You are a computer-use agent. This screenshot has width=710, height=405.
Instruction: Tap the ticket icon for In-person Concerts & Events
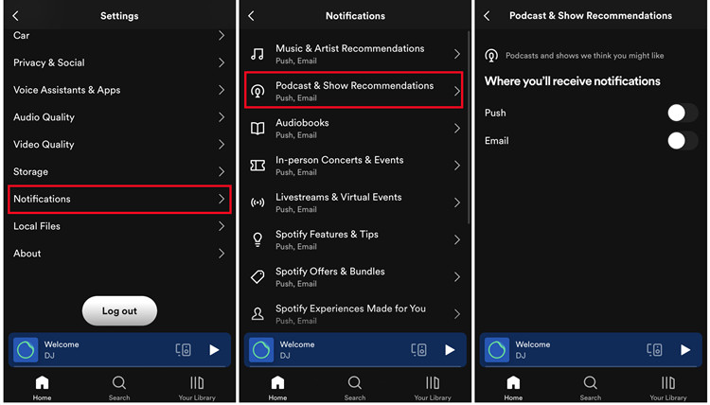click(x=257, y=166)
